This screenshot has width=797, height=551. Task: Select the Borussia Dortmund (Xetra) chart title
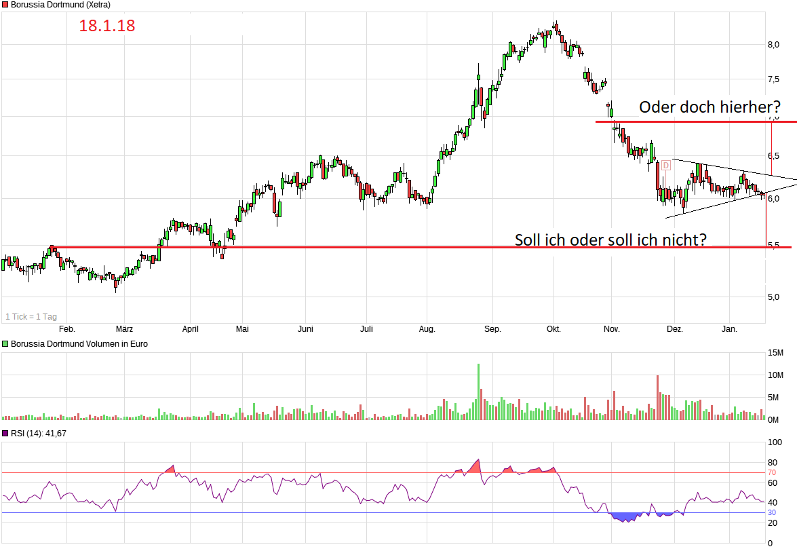pos(60,5)
